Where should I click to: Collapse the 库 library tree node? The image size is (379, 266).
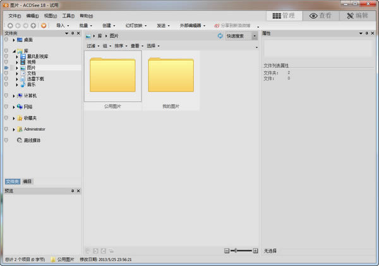pos(14,51)
